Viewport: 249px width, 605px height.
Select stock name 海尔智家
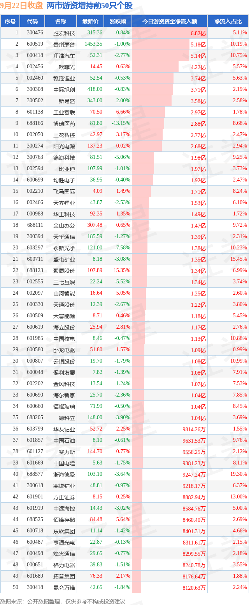pos(64,395)
